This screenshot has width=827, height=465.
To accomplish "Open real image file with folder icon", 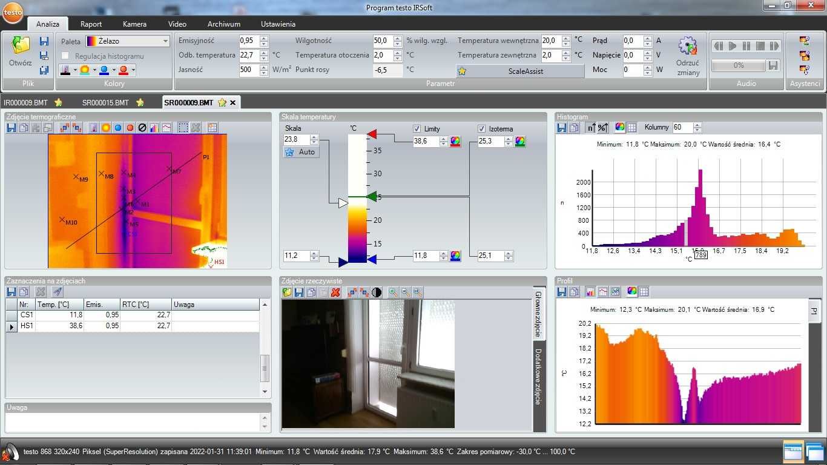I will click(287, 292).
